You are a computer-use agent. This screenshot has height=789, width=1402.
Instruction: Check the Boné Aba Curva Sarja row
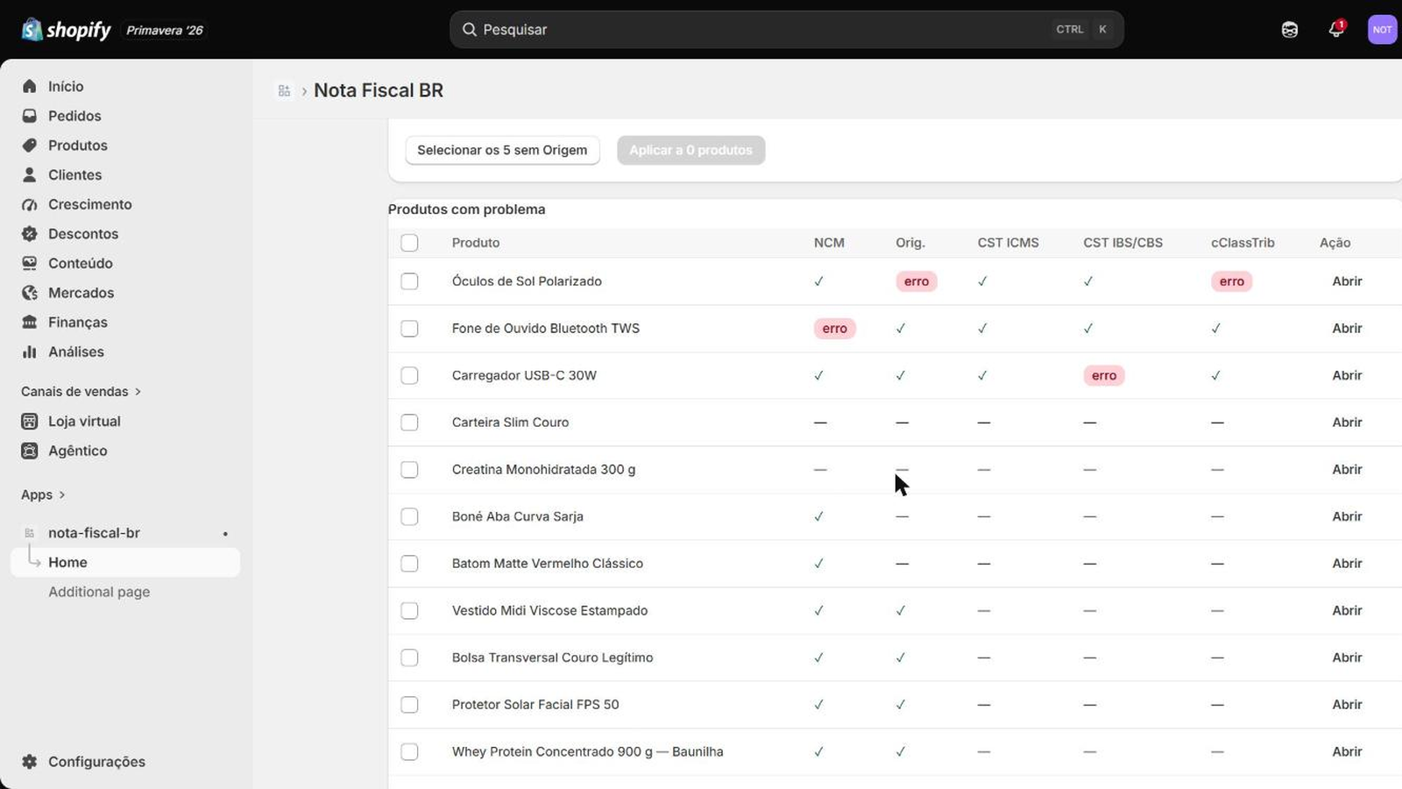click(409, 516)
